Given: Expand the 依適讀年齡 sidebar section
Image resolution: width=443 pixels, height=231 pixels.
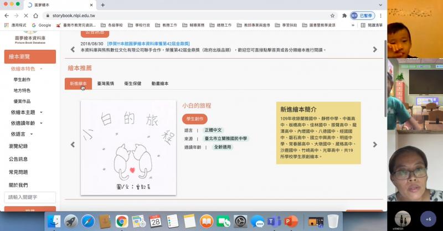Looking at the screenshot, I should (x=27, y=123).
